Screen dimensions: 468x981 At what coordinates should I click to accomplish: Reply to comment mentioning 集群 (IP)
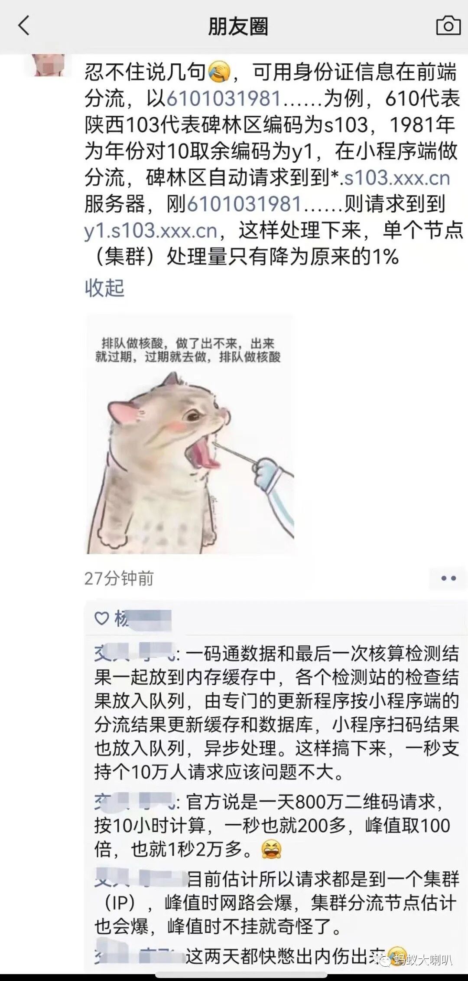(276, 903)
